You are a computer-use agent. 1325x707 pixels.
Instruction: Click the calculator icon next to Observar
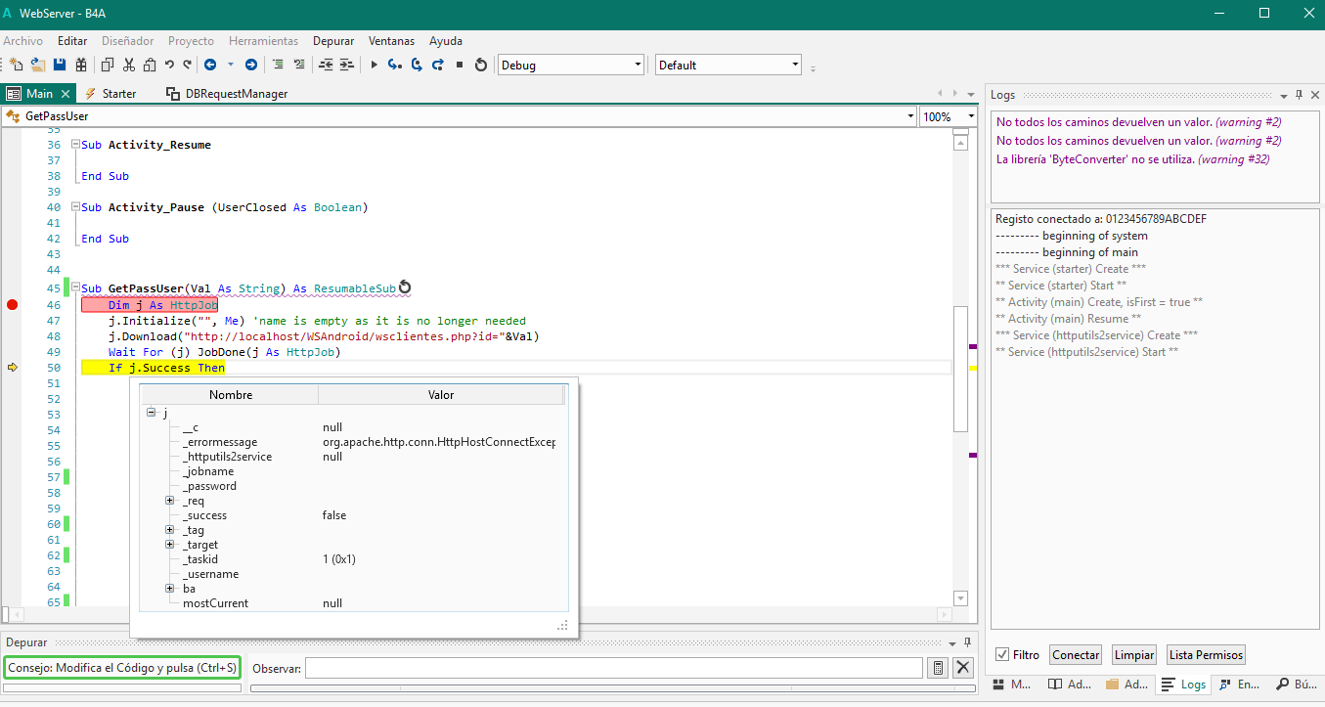[938, 668]
